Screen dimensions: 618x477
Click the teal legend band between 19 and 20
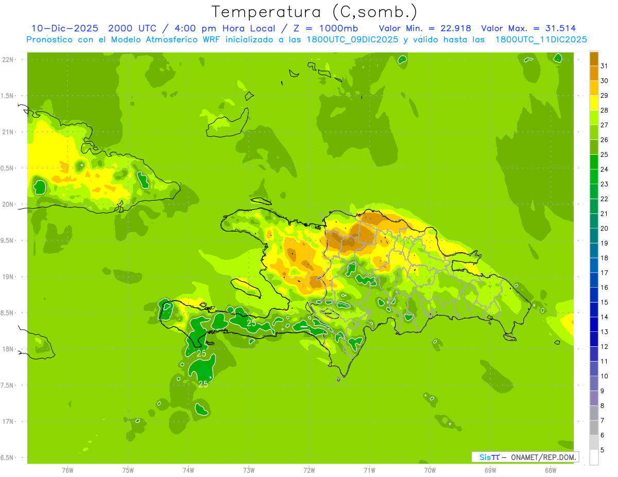(594, 236)
